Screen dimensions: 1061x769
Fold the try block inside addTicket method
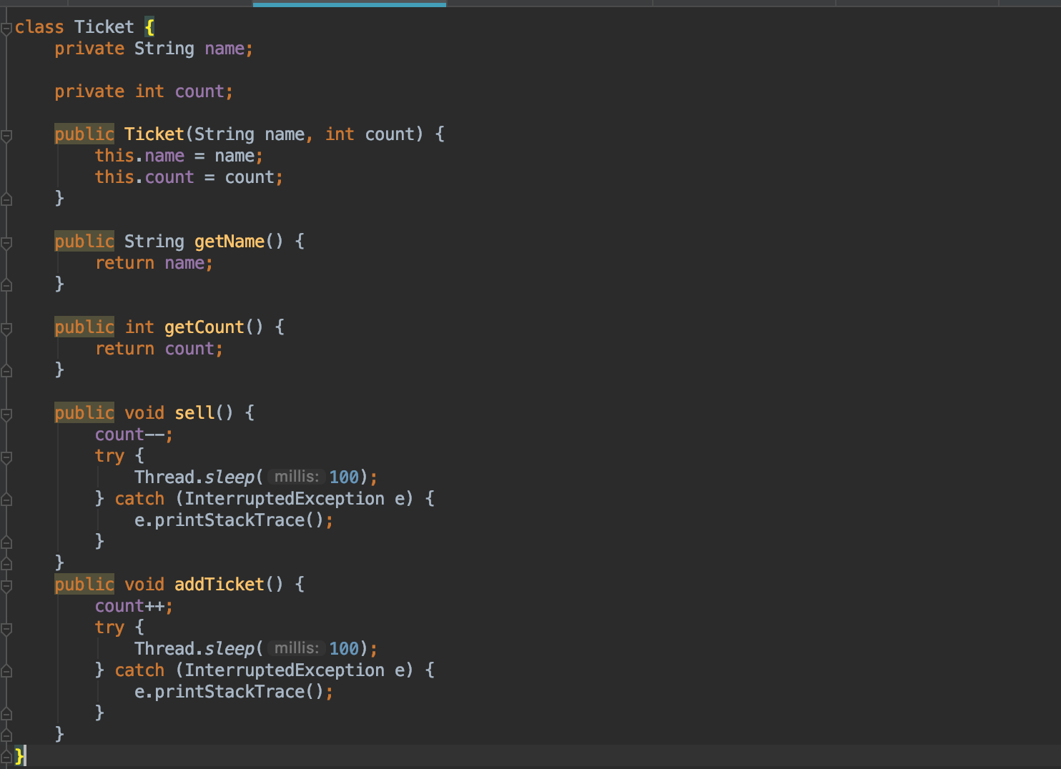tap(6, 629)
